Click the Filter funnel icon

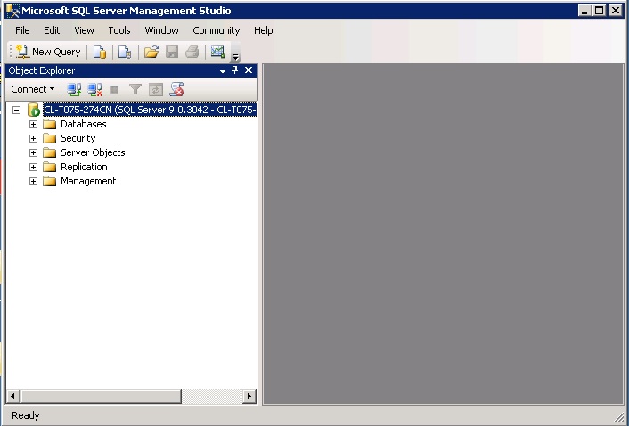pos(135,89)
